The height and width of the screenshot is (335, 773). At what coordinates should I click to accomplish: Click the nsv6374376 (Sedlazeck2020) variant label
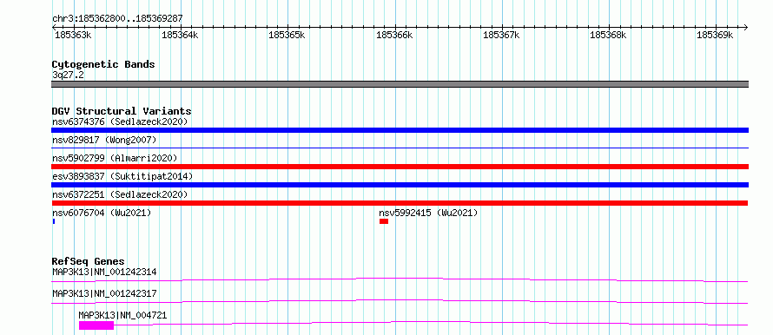[120, 122]
